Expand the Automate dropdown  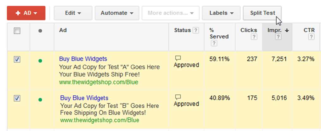(x=117, y=13)
